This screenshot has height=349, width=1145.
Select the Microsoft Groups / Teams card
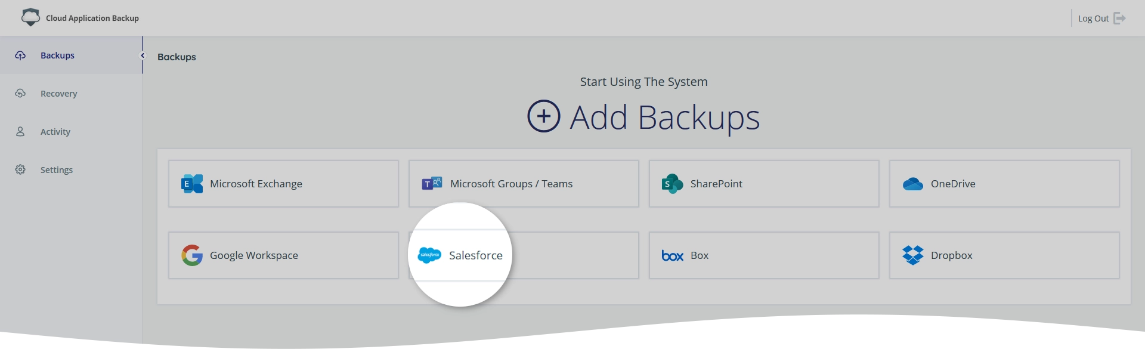point(524,184)
